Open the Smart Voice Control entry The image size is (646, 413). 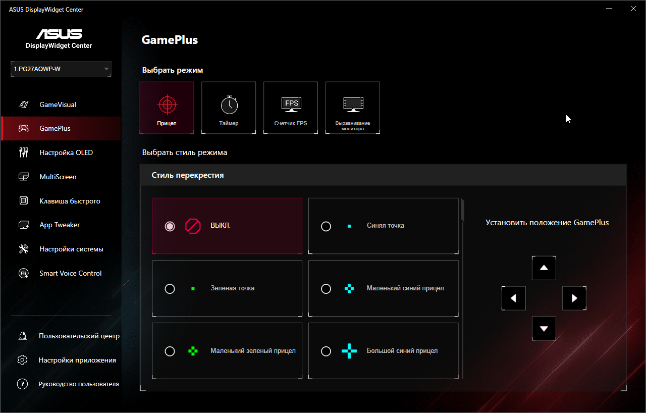[61, 273]
